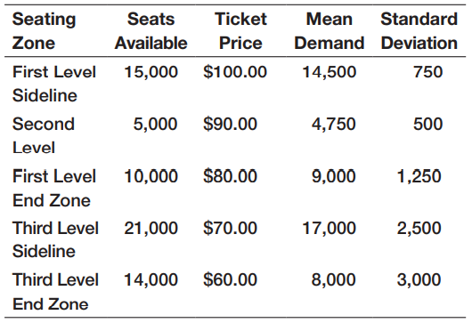The height and width of the screenshot is (323, 472).
Task: Click the 3,000 standard deviation value
Action: pyautogui.click(x=419, y=280)
